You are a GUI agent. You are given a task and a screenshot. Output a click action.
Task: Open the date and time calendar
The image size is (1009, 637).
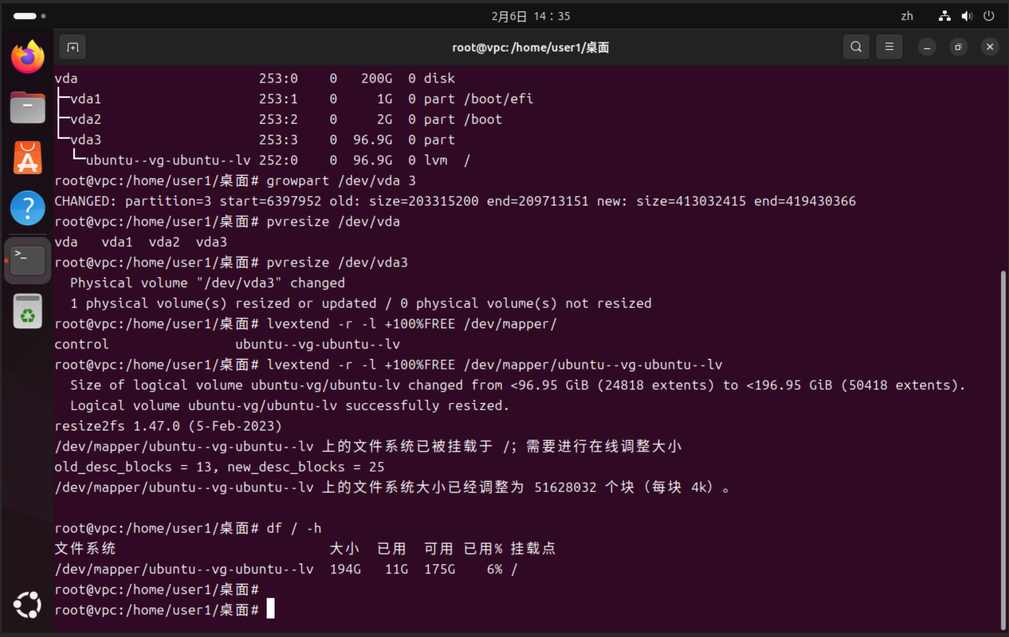[530, 16]
